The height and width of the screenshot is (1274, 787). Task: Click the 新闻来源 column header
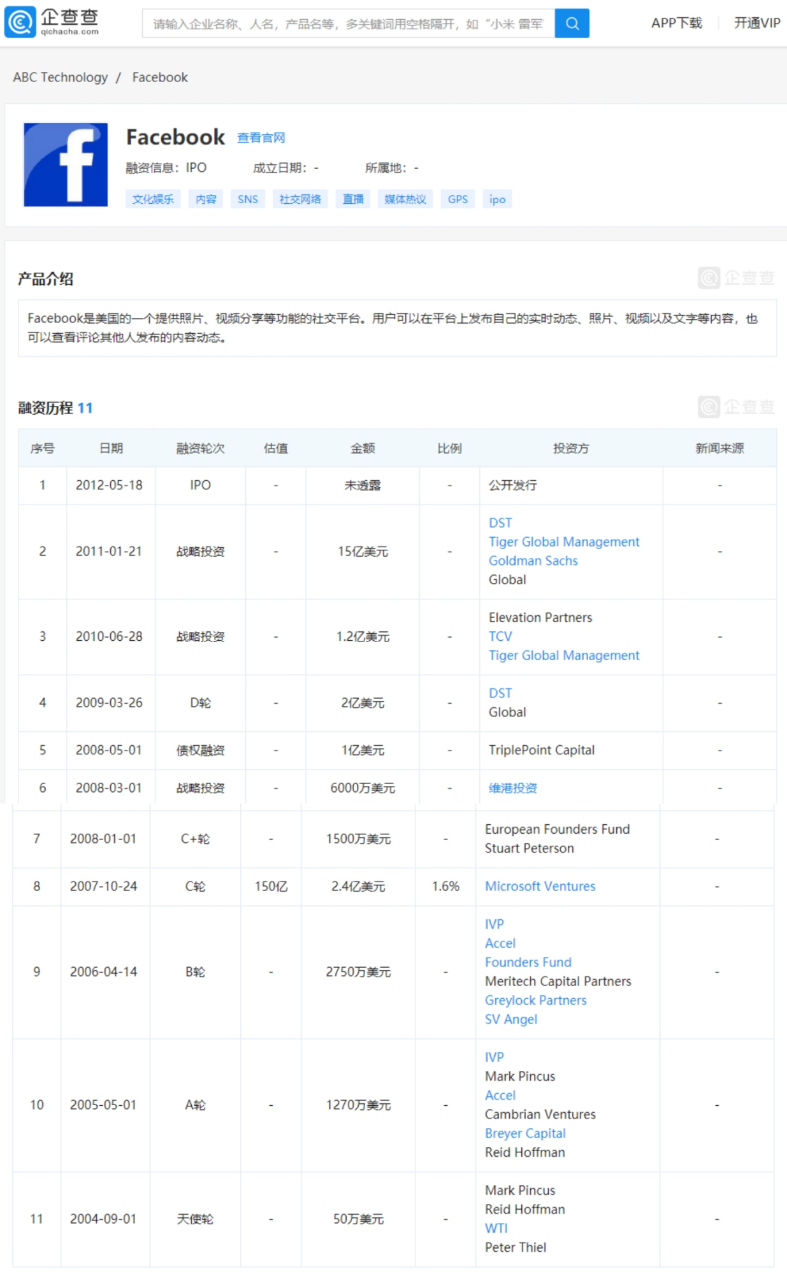pos(719,448)
